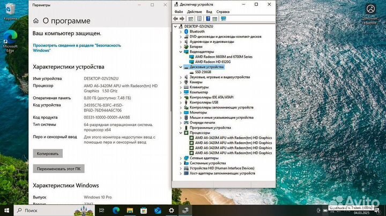
Task: Click the battery icon in system tray
Action: pyautogui.click(x=325, y=211)
